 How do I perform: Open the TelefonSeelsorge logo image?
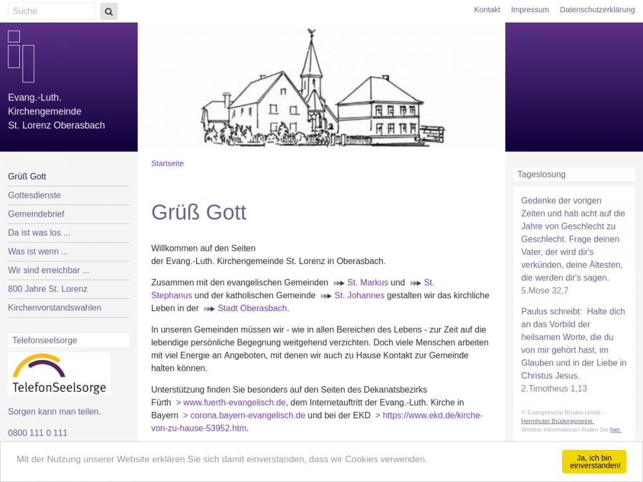59,373
